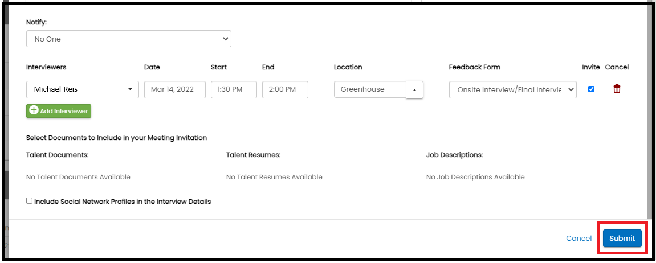Click the Greenhouse location text field
Image resolution: width=656 pixels, height=263 pixels.
point(370,89)
